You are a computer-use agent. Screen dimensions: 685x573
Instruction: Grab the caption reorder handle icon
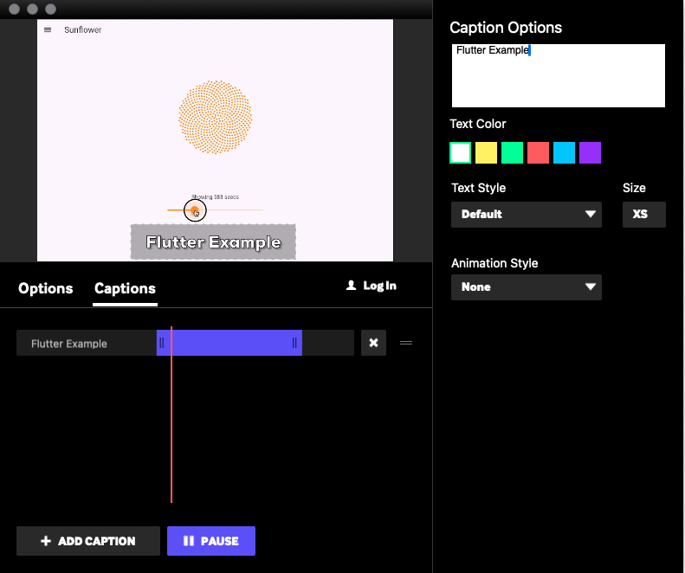pos(406,343)
